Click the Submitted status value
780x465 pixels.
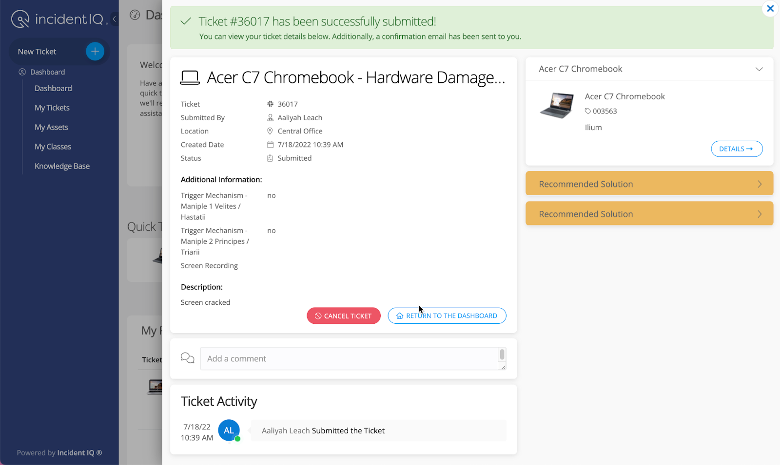[x=294, y=158]
